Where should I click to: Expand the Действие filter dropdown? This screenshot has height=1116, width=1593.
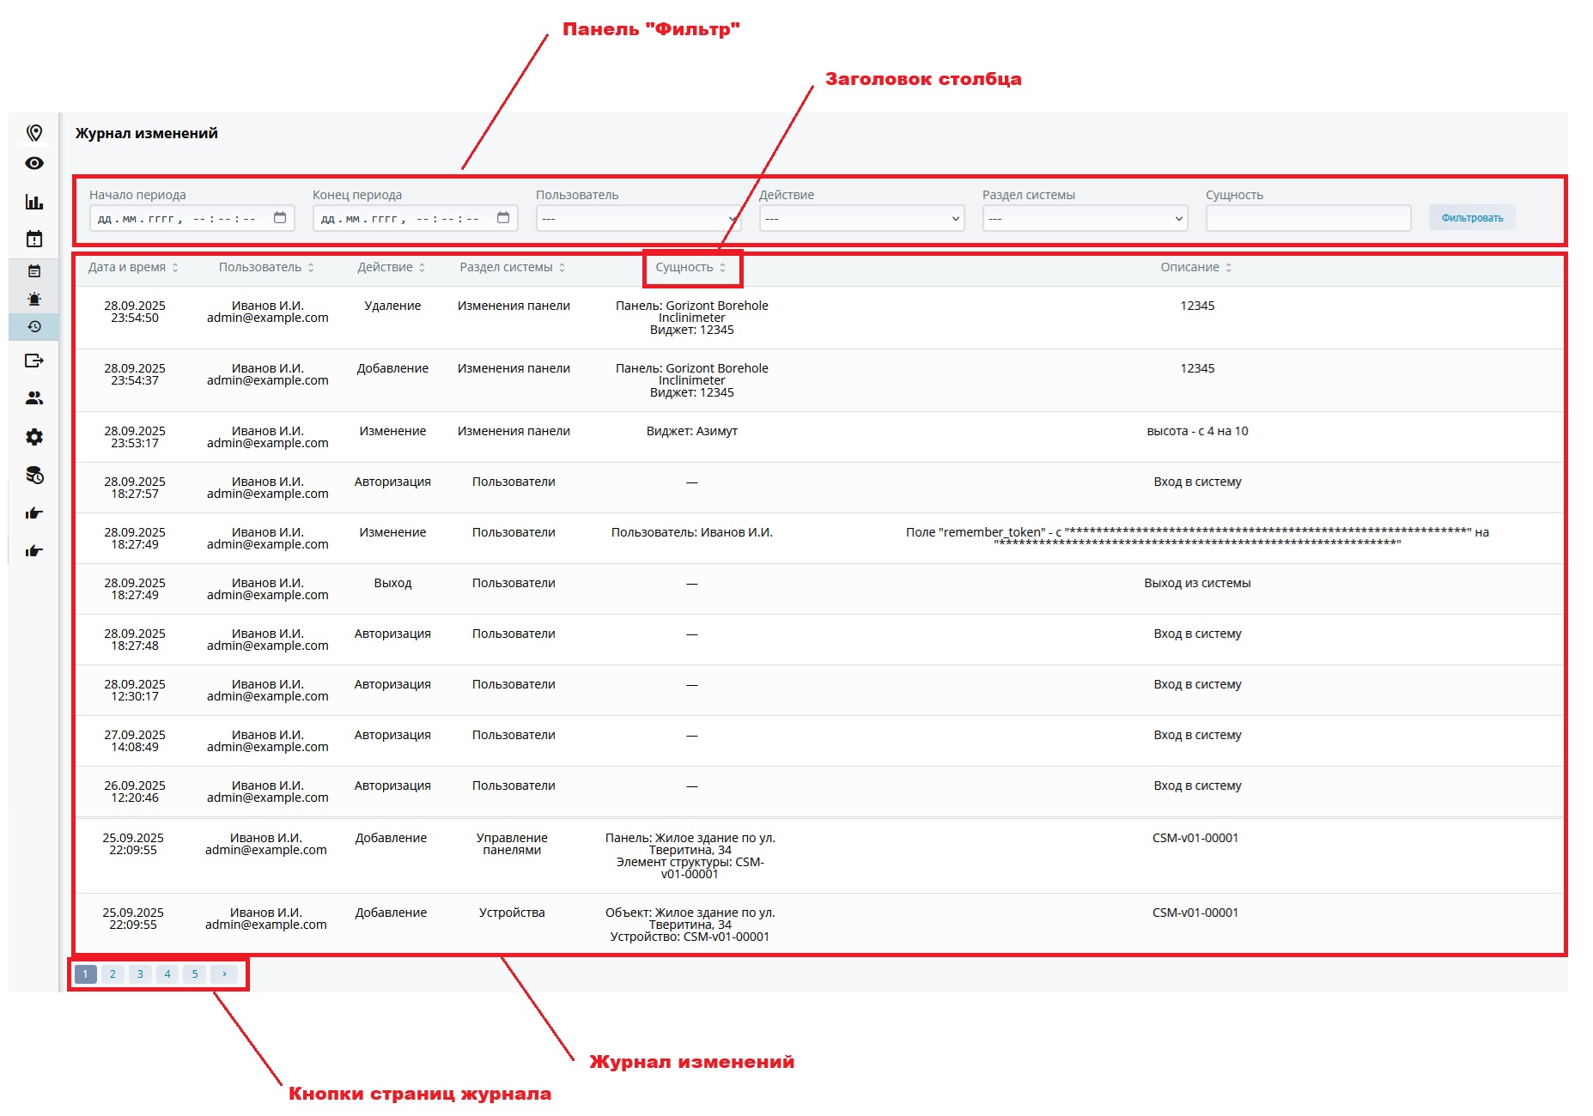[x=861, y=218]
